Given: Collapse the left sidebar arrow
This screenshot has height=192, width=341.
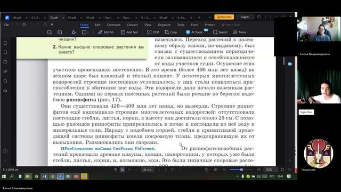Looking at the screenshot, I should [5, 161].
